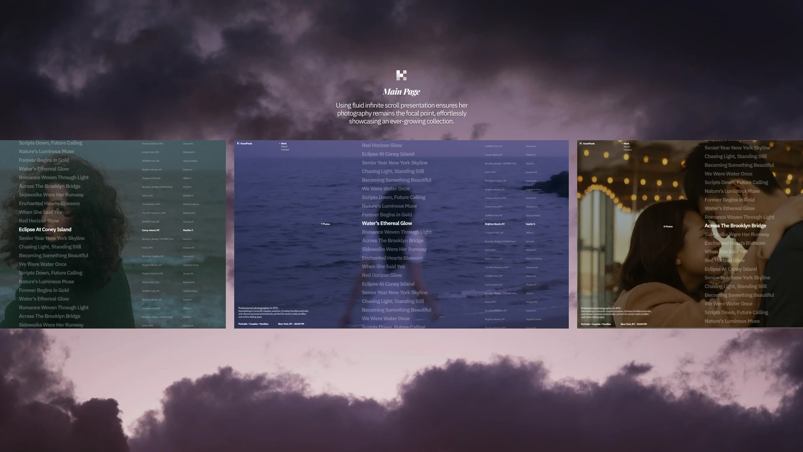This screenshot has height=452, width=803.
Task: Click the 7 Photos label
Action: click(x=325, y=224)
